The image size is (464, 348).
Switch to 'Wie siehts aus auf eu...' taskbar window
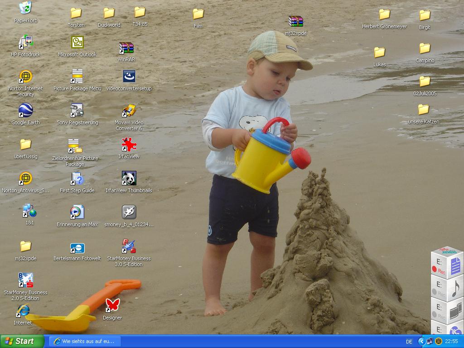pos(85,341)
